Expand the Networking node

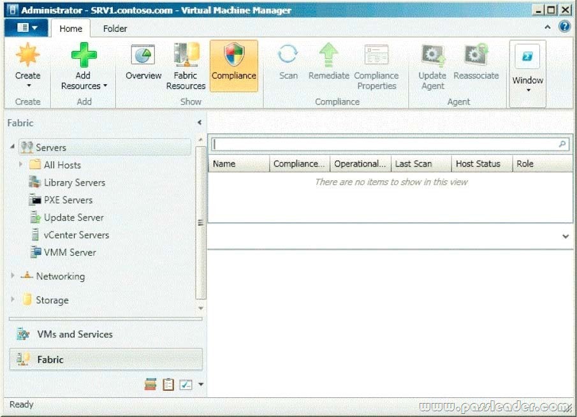pos(13,275)
